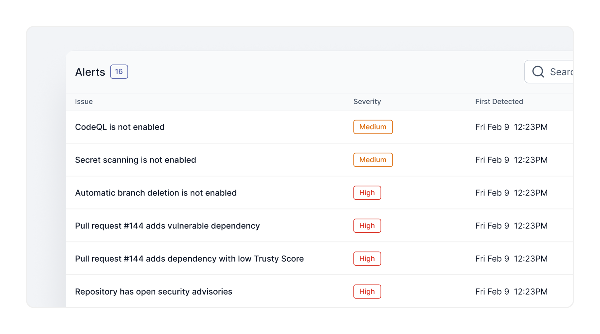Sort by the First Detected column header

click(x=499, y=102)
